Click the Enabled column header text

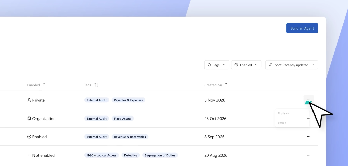(x=33, y=85)
